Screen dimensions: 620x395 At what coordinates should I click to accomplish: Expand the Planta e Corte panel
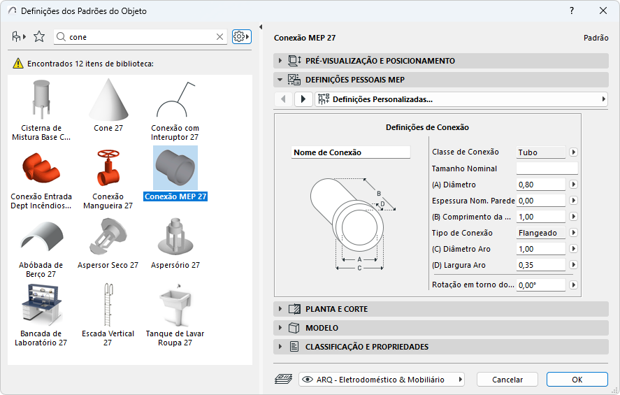tap(280, 309)
